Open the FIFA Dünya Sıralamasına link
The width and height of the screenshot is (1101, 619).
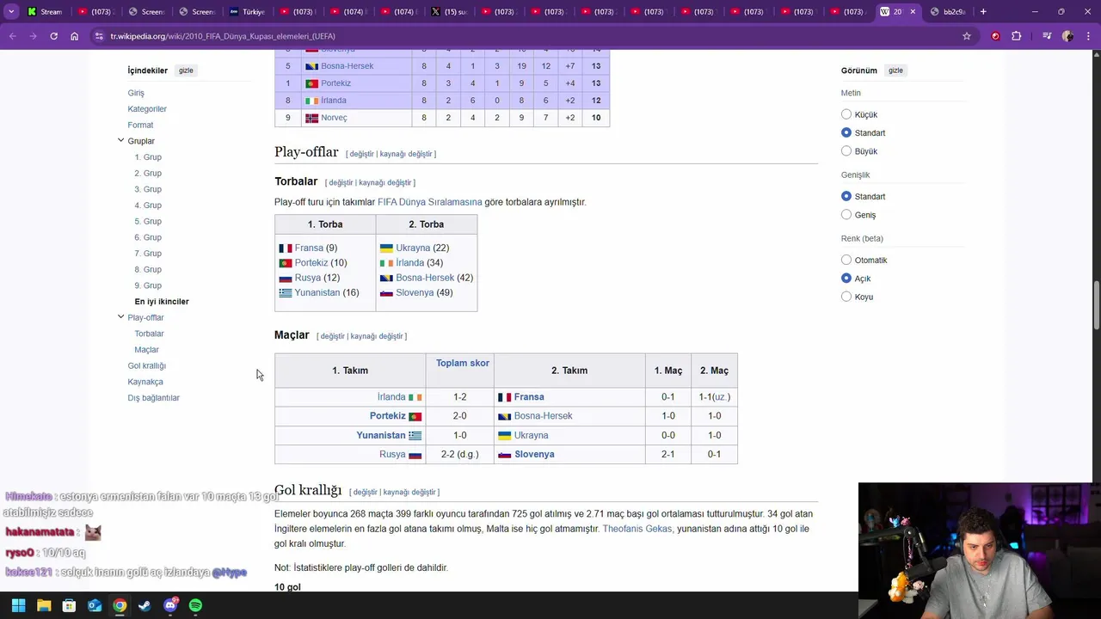429,202
